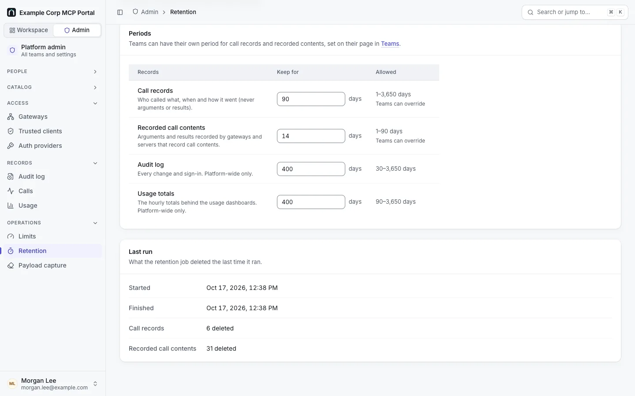Click the Started timestamp value
The height and width of the screenshot is (396, 635).
tap(242, 288)
